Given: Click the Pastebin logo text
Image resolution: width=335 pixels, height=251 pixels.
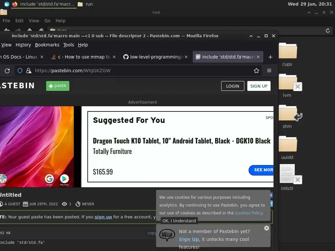Looking at the screenshot, I should click(x=17, y=86).
